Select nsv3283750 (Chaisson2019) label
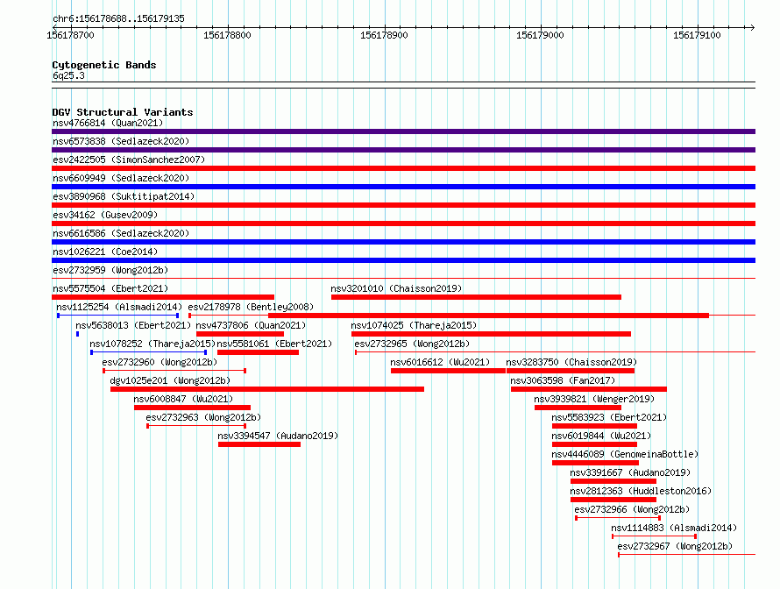Screen dimensions: 780x589 [571, 362]
